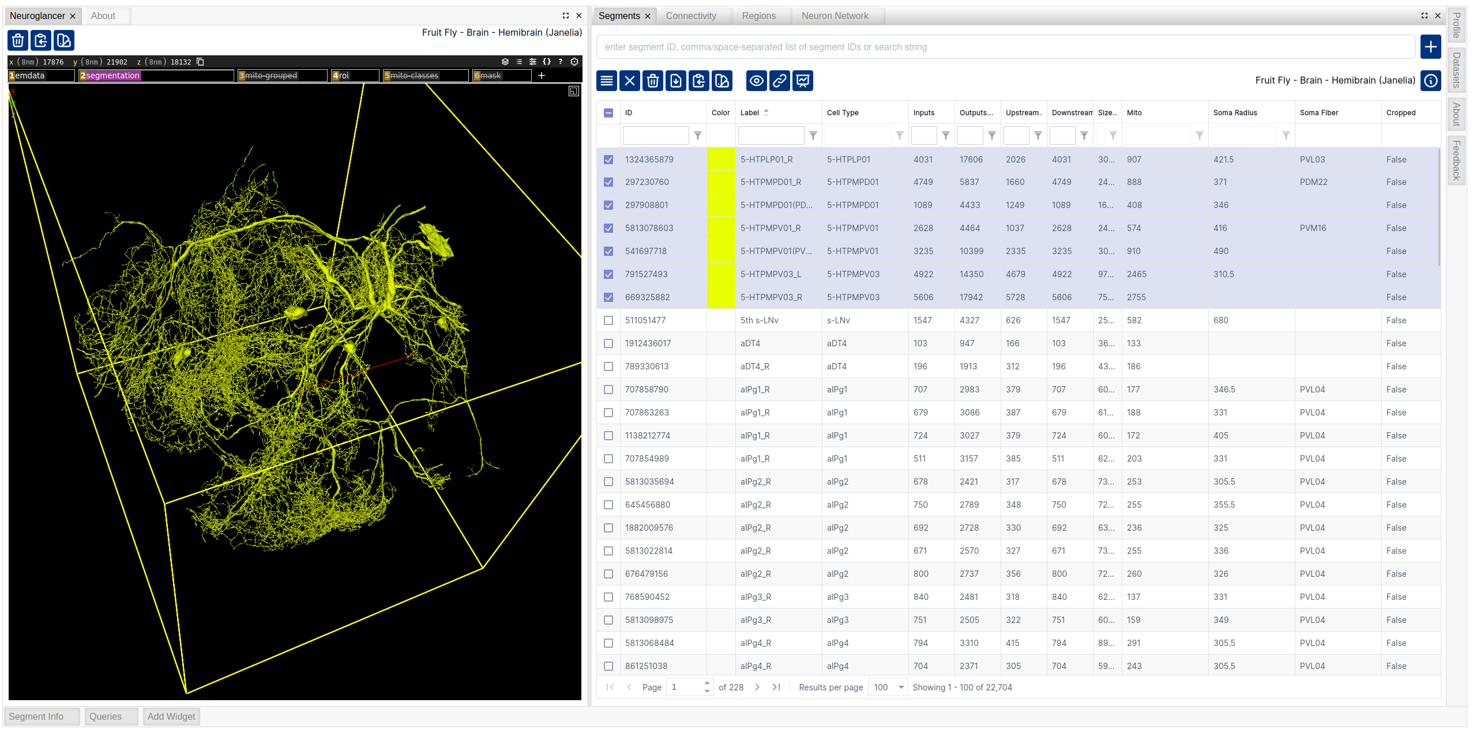Open Neuroglancer help question mark
The height and width of the screenshot is (733, 1473).
(x=561, y=62)
